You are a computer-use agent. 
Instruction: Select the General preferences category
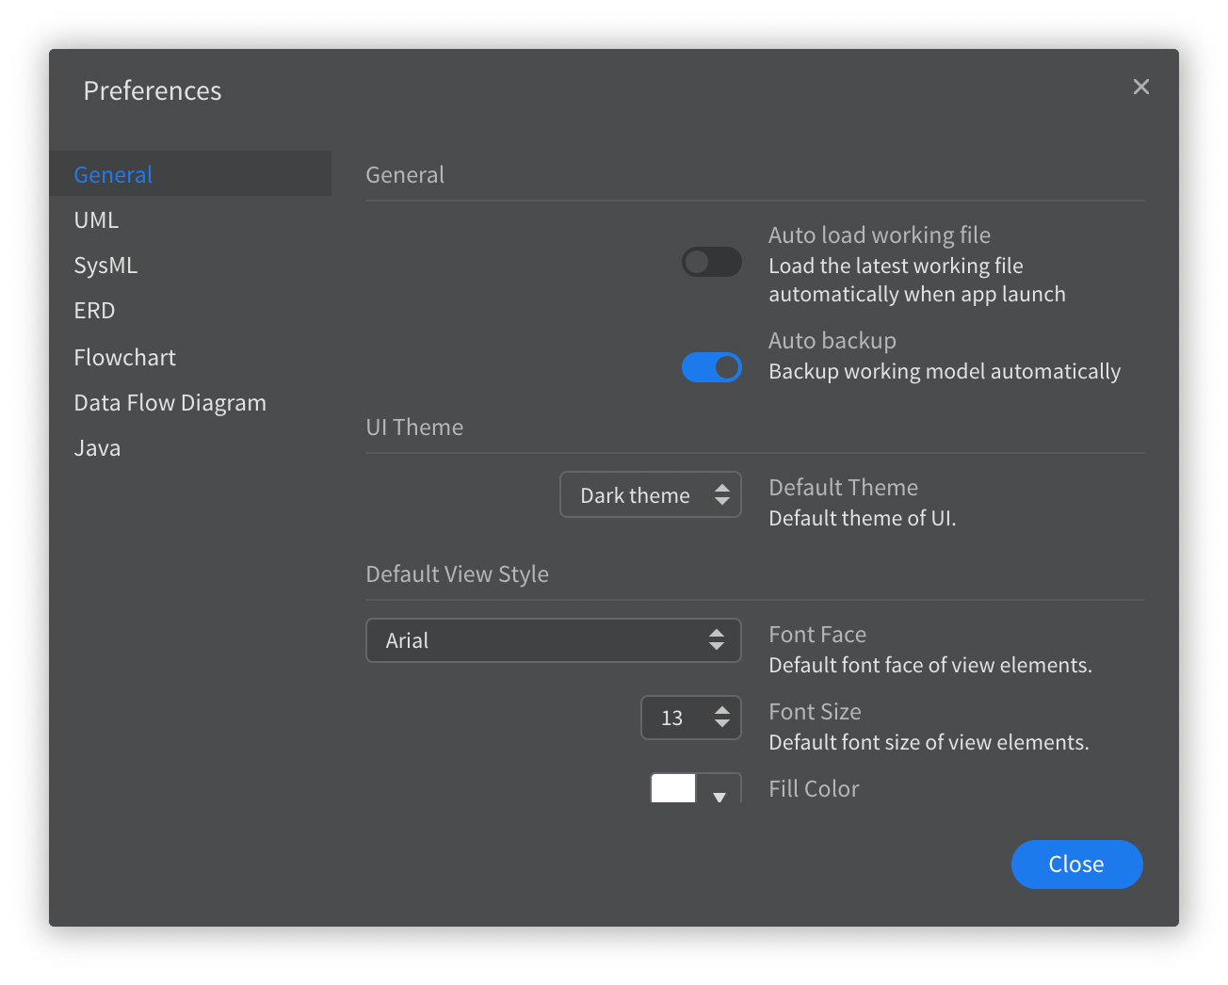[113, 174]
